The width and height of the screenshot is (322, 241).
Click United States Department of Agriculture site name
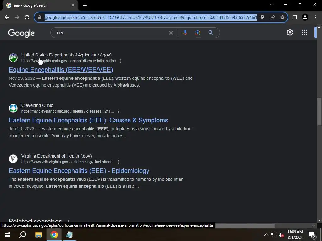(x=66, y=55)
